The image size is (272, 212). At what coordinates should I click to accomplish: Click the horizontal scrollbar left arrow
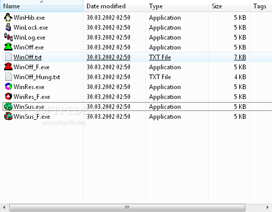click(x=4, y=207)
